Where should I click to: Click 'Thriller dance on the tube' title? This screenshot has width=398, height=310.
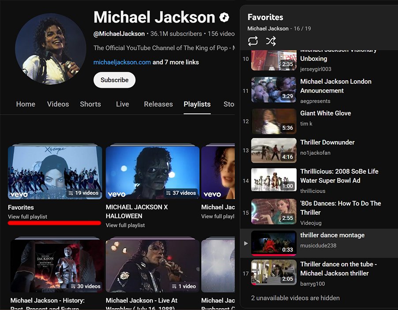tap(338, 269)
